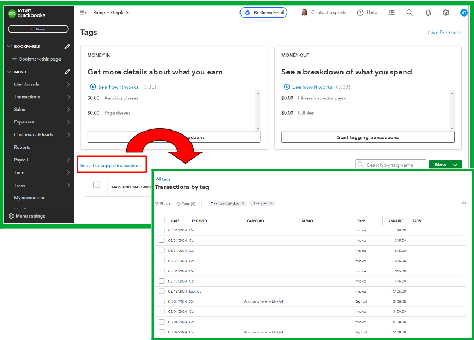Open My accountant in the left menu
Screen dimensions: 474x340
[x=29, y=198]
